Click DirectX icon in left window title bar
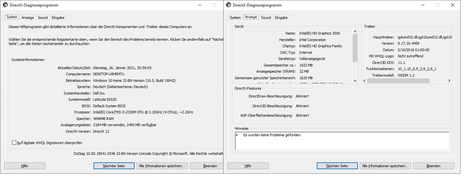This screenshot has width=466, height=177. [5, 5]
